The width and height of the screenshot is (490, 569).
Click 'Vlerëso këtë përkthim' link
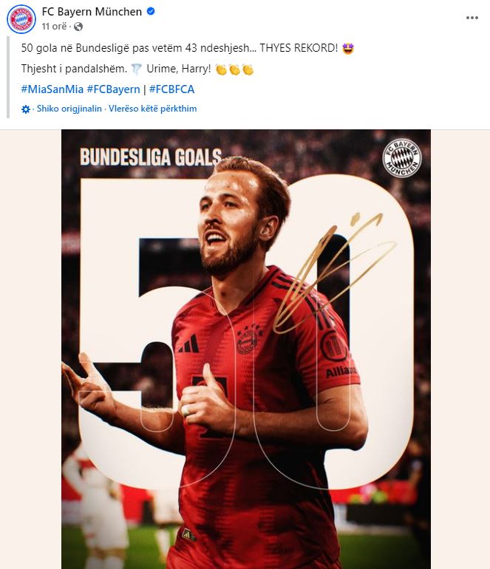[153, 109]
